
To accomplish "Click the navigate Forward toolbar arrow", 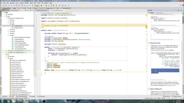I will (x=30, y=5).
